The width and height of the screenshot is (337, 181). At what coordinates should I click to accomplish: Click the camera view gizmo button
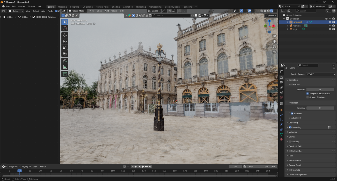(274, 47)
